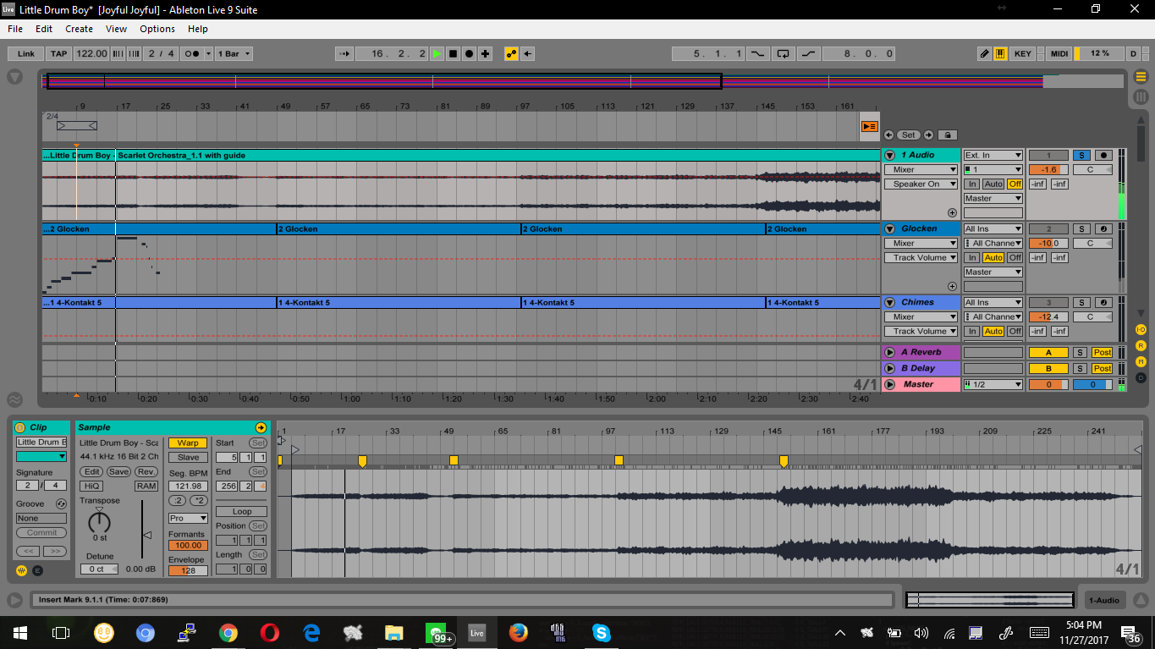The height and width of the screenshot is (649, 1155).
Task: Toggle the Returns section R button
Action: (x=1141, y=345)
